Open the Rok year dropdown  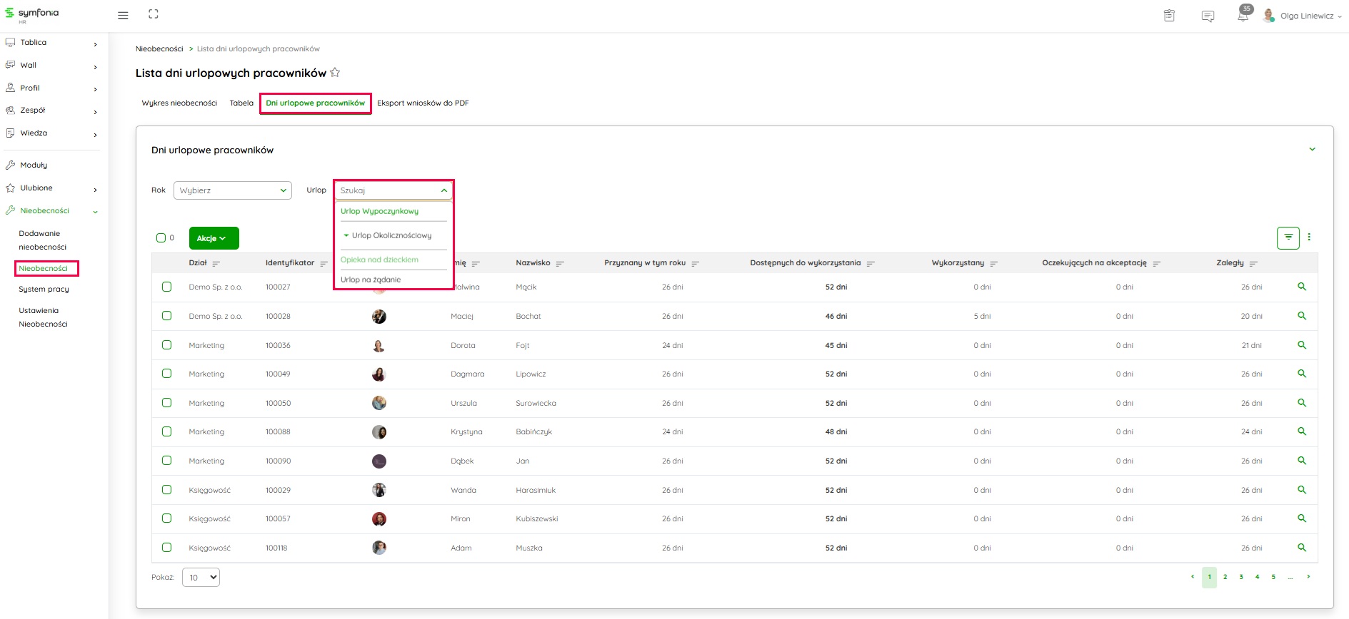[x=232, y=190]
